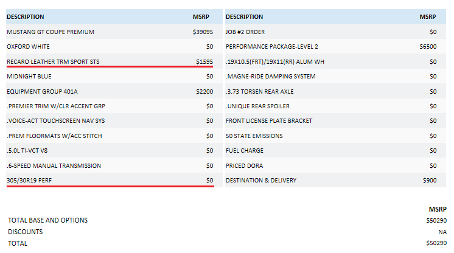The height and width of the screenshot is (253, 454).
Task: Select .19X10.5(FRT)/19X11(RR) ALUM WH text
Action: tap(275, 61)
